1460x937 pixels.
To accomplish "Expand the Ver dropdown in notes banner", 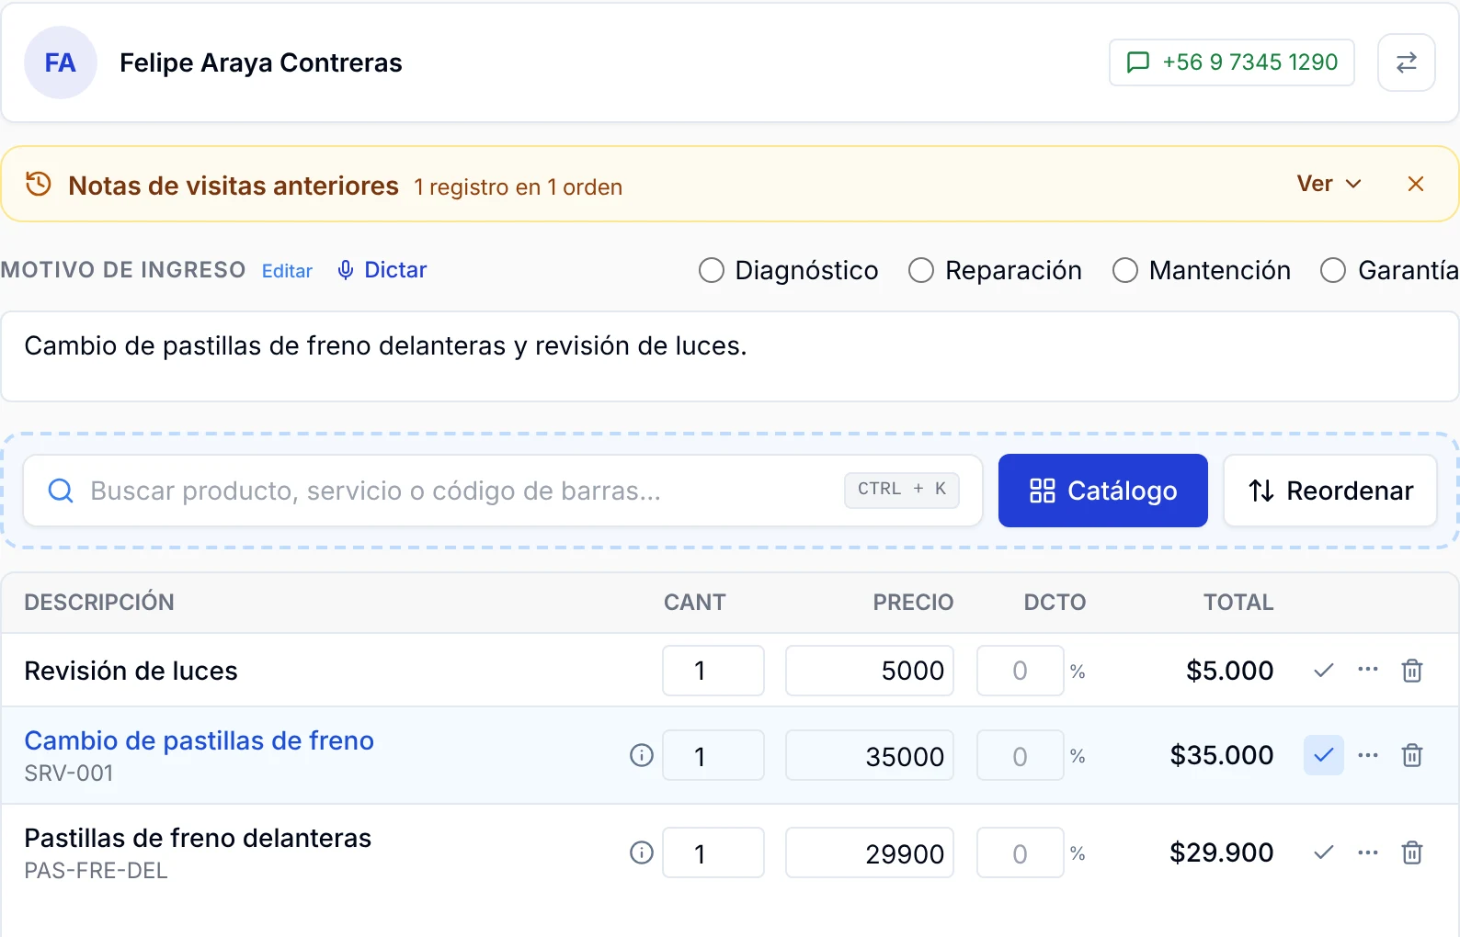I will coord(1329,184).
